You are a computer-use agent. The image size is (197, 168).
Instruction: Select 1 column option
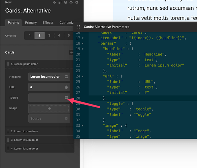30,36
